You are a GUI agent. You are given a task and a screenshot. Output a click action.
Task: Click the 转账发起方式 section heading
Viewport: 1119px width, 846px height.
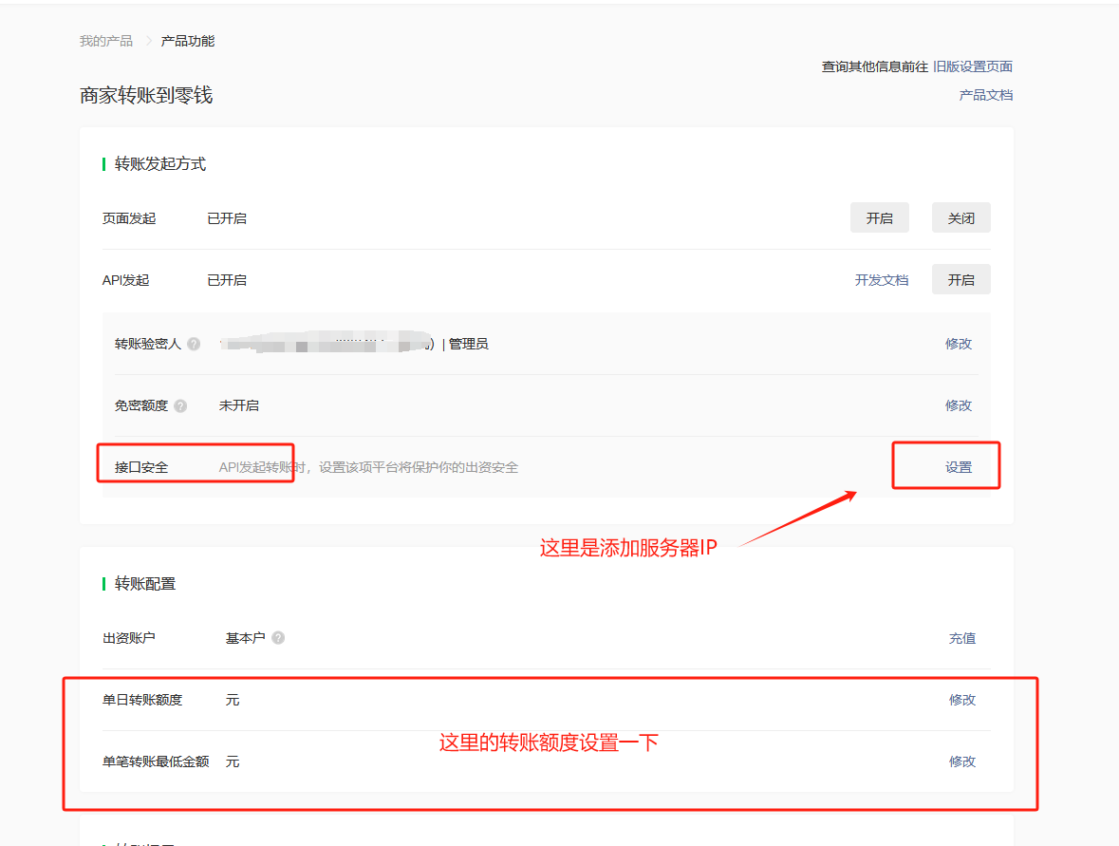click(x=160, y=164)
